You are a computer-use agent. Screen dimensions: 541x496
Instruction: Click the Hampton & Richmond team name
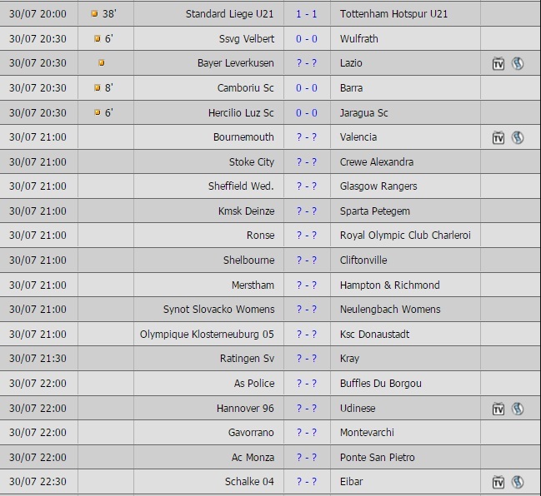(x=389, y=285)
